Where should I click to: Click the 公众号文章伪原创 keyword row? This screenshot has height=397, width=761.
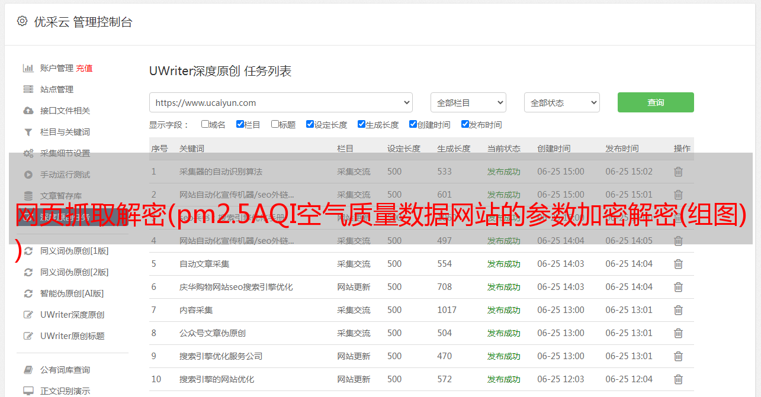(x=213, y=333)
